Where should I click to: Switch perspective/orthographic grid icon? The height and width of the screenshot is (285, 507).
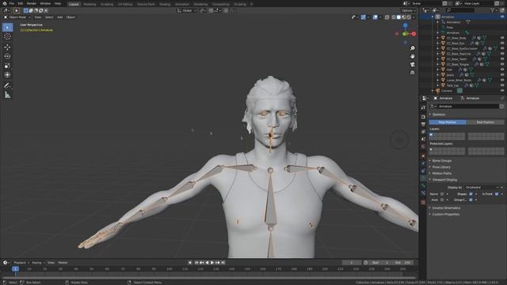click(x=412, y=73)
